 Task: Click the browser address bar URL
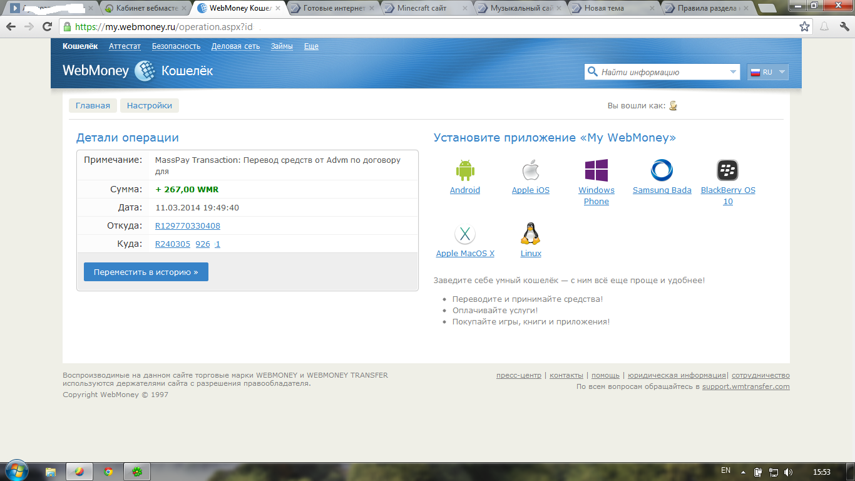[x=164, y=27]
